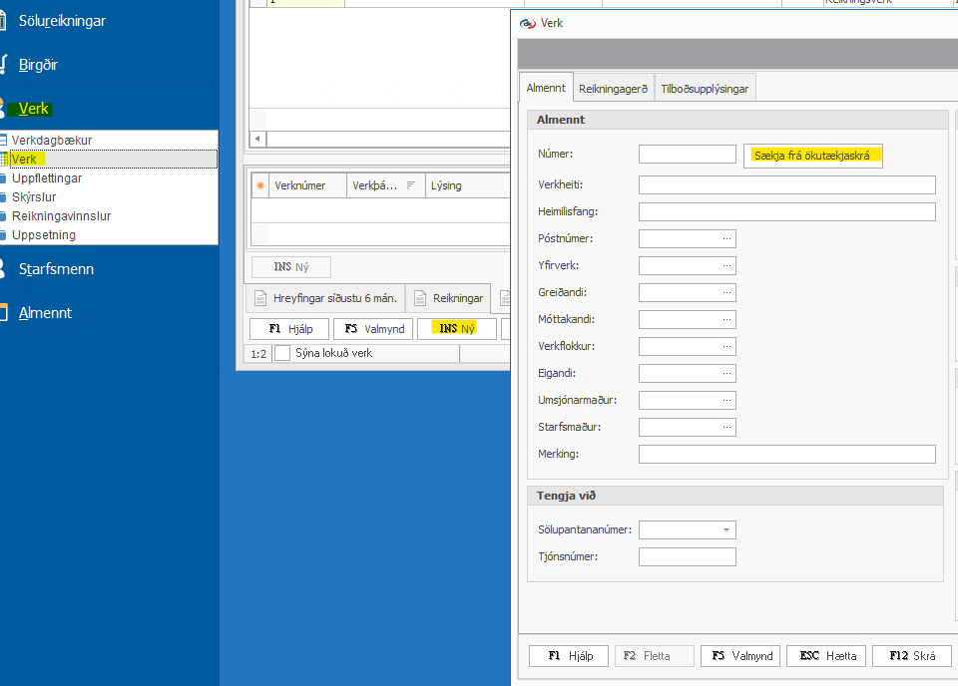Viewport: 958px width, 686px height.
Task: Open the Birgðir module in the sidebar
Action: 38,65
